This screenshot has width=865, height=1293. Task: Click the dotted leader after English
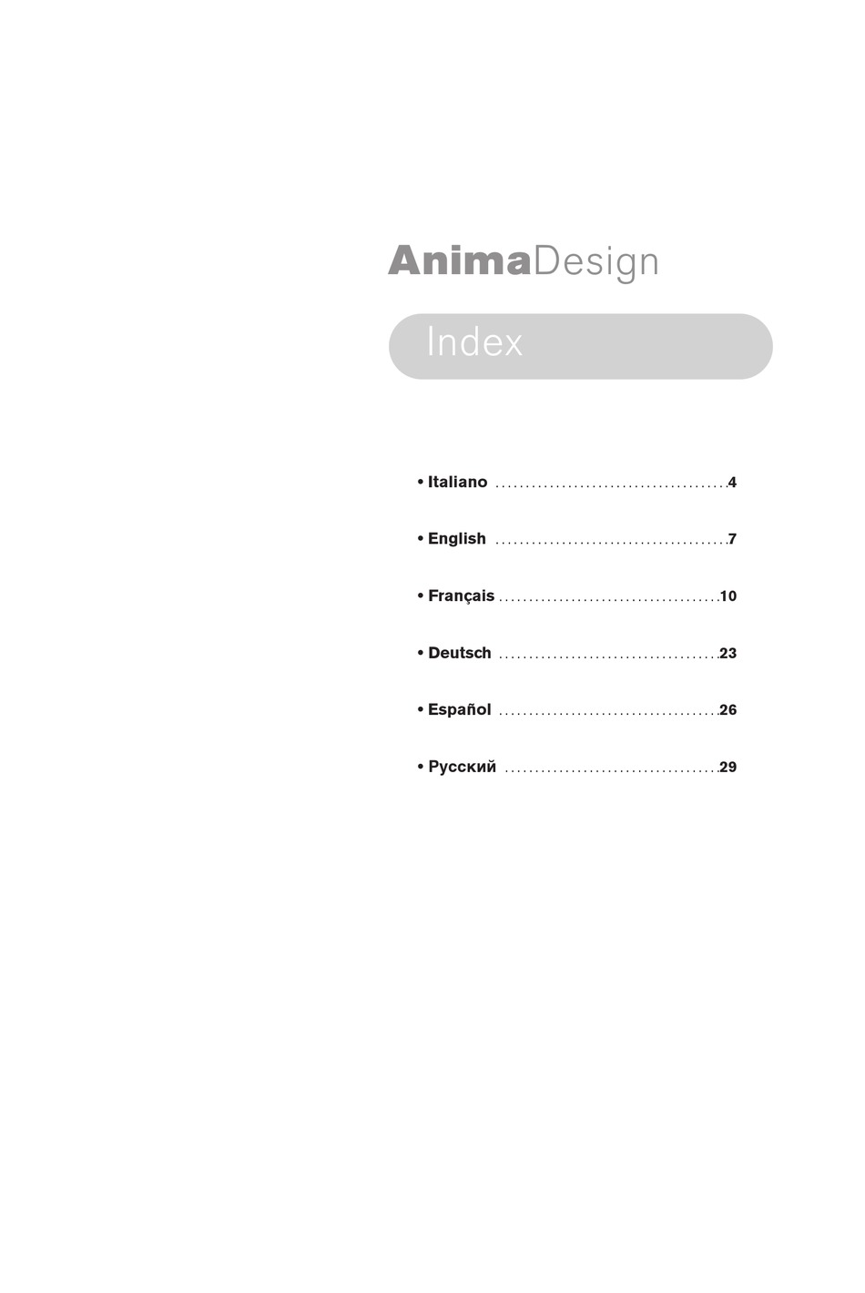click(611, 545)
